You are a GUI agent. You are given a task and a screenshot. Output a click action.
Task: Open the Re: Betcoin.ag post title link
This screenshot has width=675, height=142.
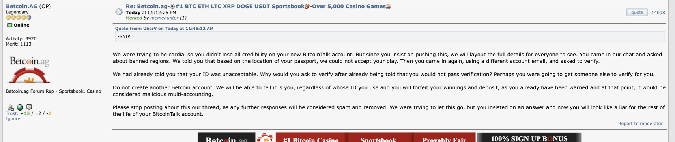[x=258, y=6]
